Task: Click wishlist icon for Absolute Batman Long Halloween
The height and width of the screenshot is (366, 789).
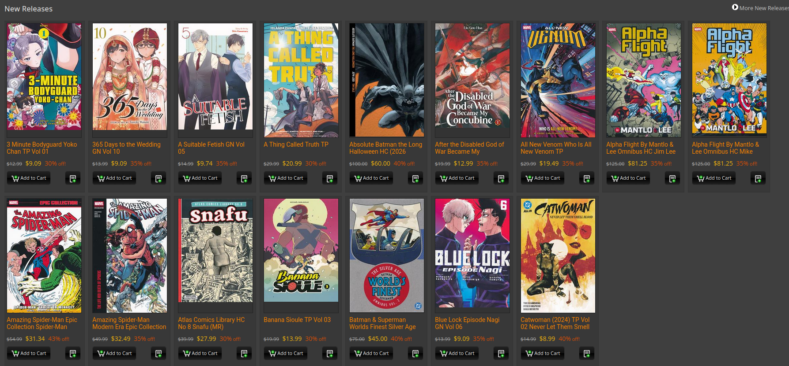Action: (415, 178)
